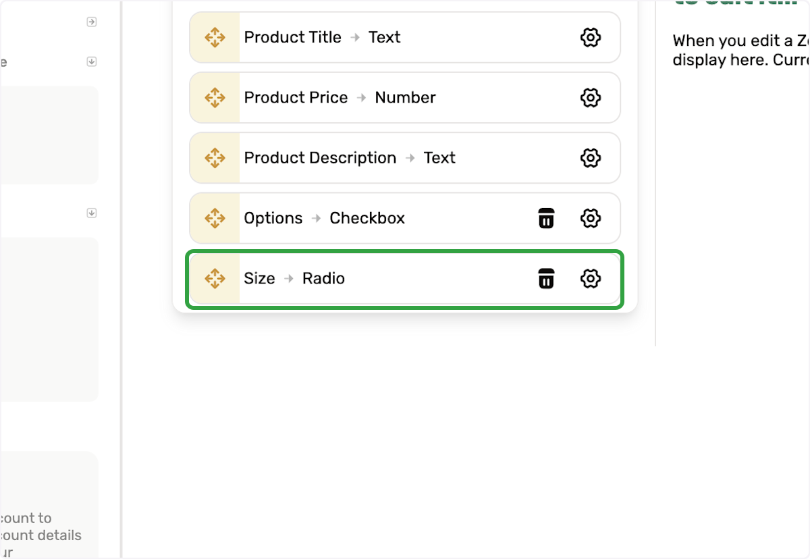This screenshot has height=559, width=810.
Task: Click the 'Number' type label
Action: coord(406,97)
